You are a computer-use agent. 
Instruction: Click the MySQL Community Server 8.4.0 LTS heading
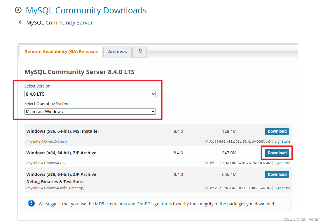click(80, 72)
